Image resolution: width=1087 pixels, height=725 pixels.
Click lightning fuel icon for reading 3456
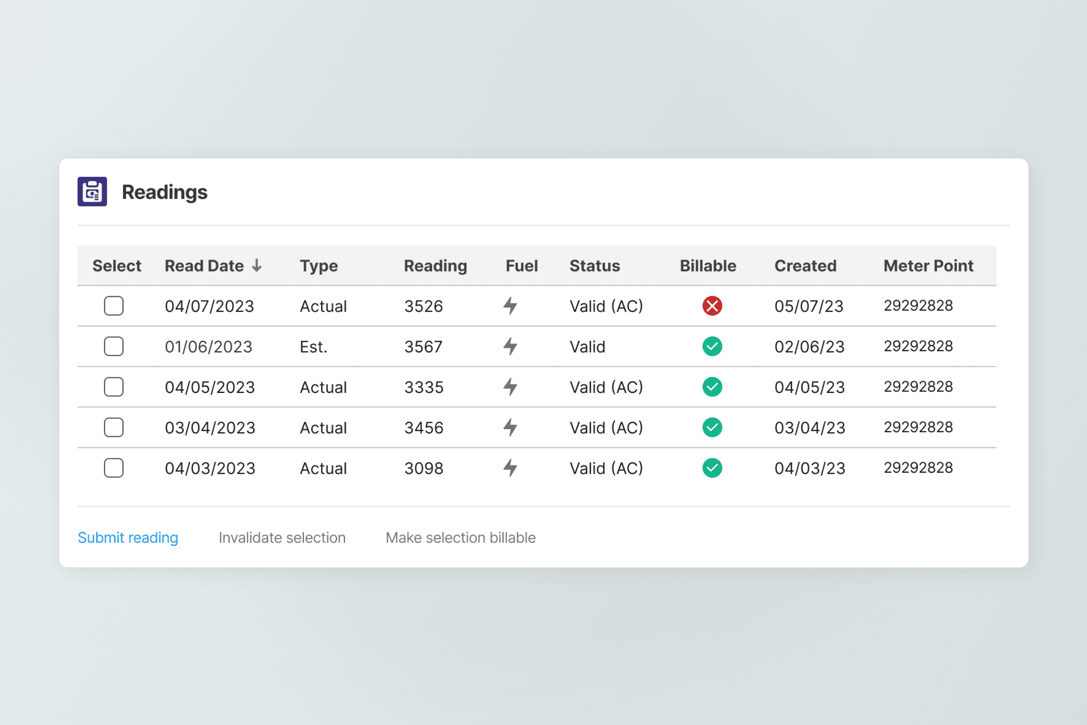(510, 427)
